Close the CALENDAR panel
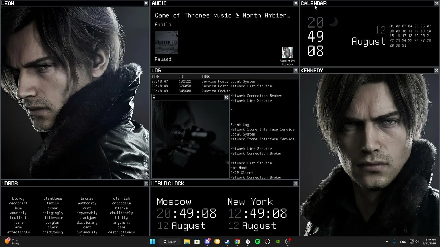The width and height of the screenshot is (440, 247). pos(437,3)
